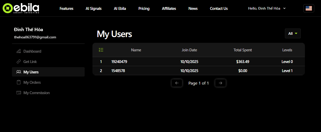Switch language using the US flag icon
Viewport: 321px width, 132px height.
309,8
